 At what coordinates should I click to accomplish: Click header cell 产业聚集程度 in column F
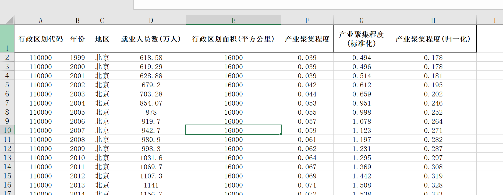307,39
